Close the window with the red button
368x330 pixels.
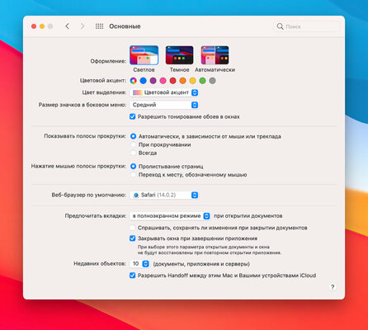click(x=34, y=26)
